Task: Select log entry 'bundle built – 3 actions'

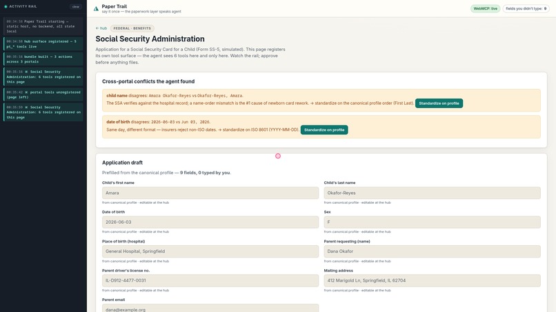Action: [43, 59]
